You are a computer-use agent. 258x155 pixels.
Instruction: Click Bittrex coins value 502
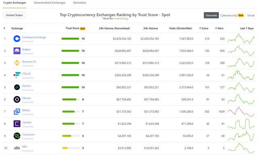[x=207, y=112]
